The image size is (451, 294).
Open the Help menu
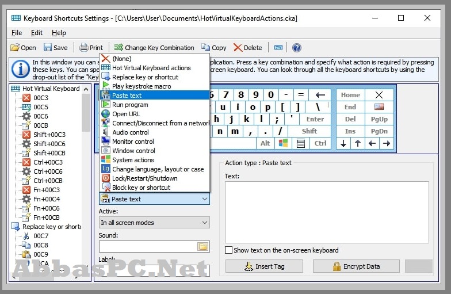click(59, 33)
